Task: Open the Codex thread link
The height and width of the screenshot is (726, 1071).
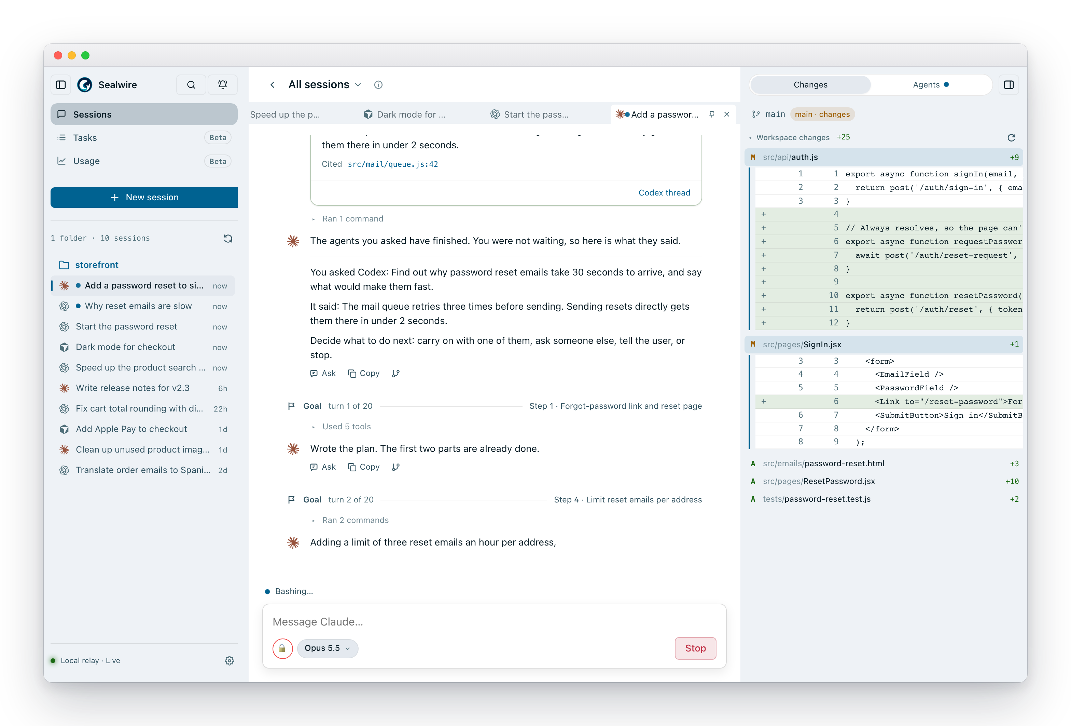Action: (x=664, y=193)
